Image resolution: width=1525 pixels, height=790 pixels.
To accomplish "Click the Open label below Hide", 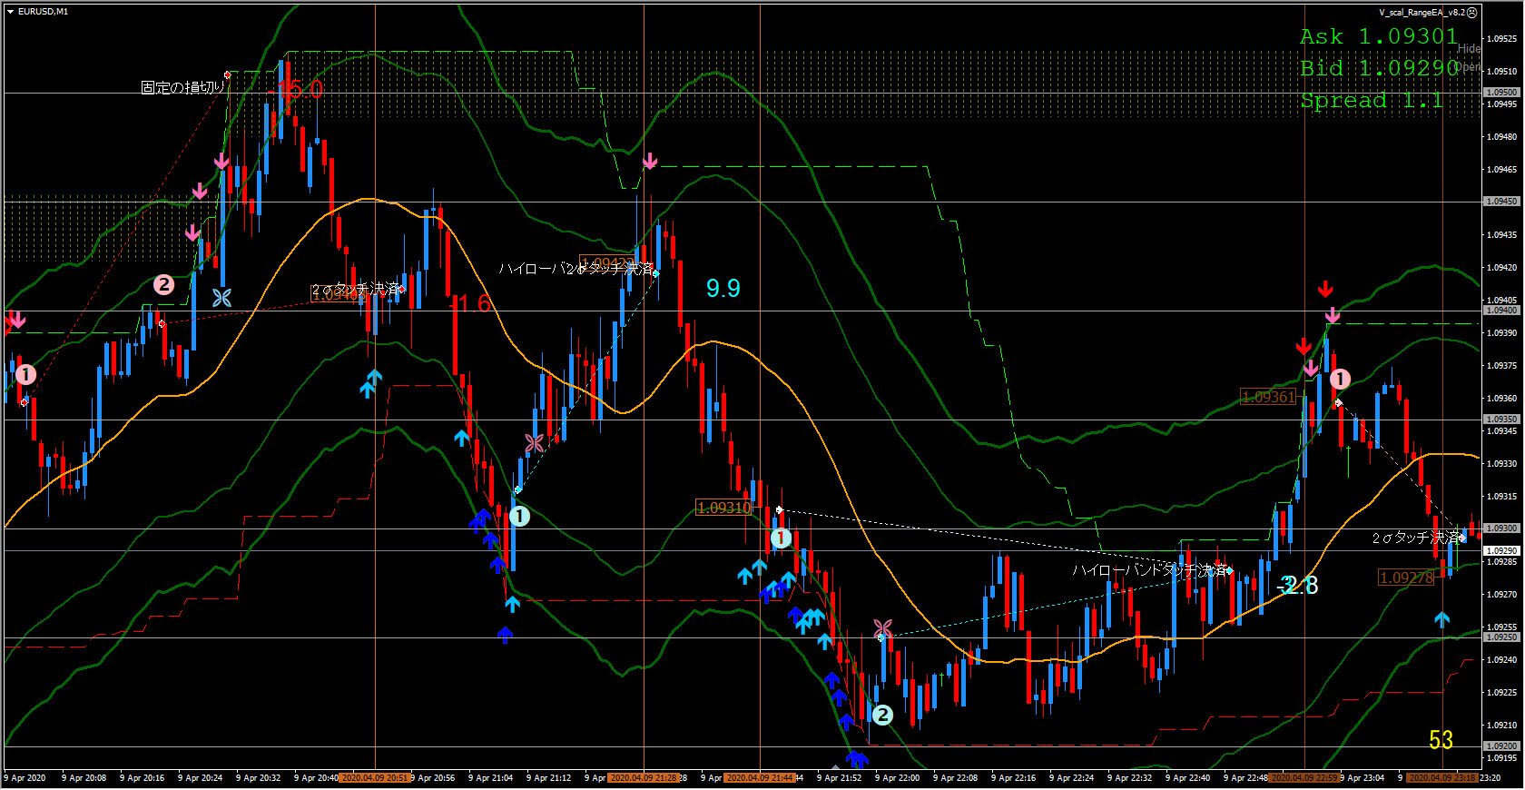I will pyautogui.click(x=1469, y=67).
